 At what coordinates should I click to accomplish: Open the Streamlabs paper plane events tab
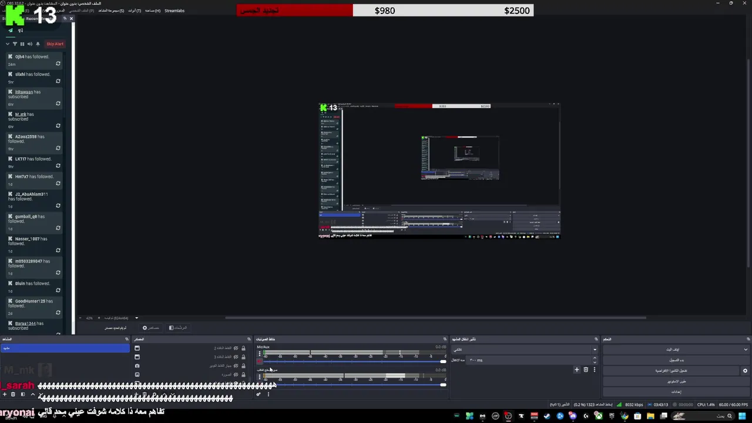(x=11, y=31)
